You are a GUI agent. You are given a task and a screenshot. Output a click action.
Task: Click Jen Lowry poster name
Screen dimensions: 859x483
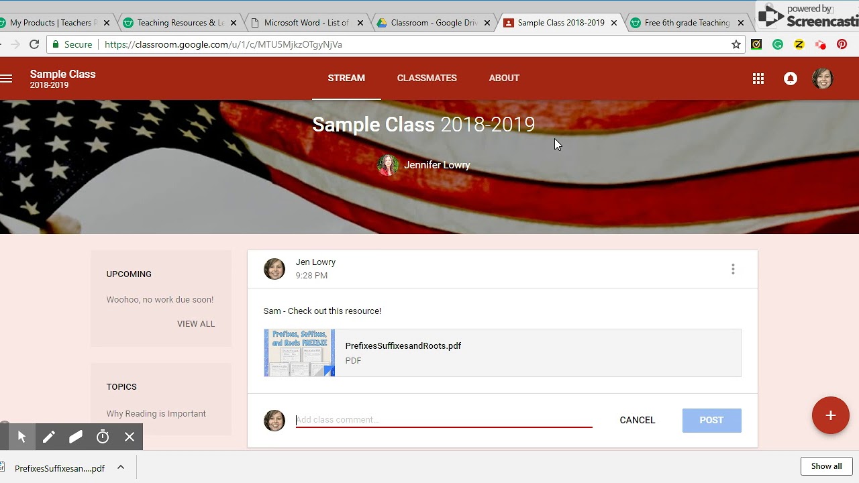click(x=315, y=262)
